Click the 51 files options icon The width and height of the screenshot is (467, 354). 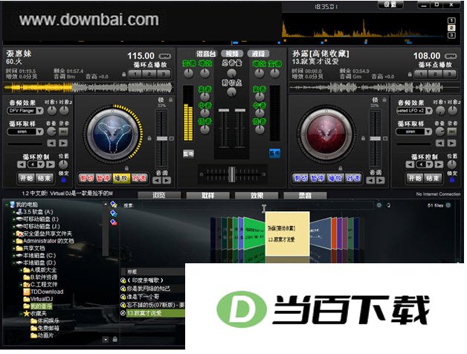[448, 205]
